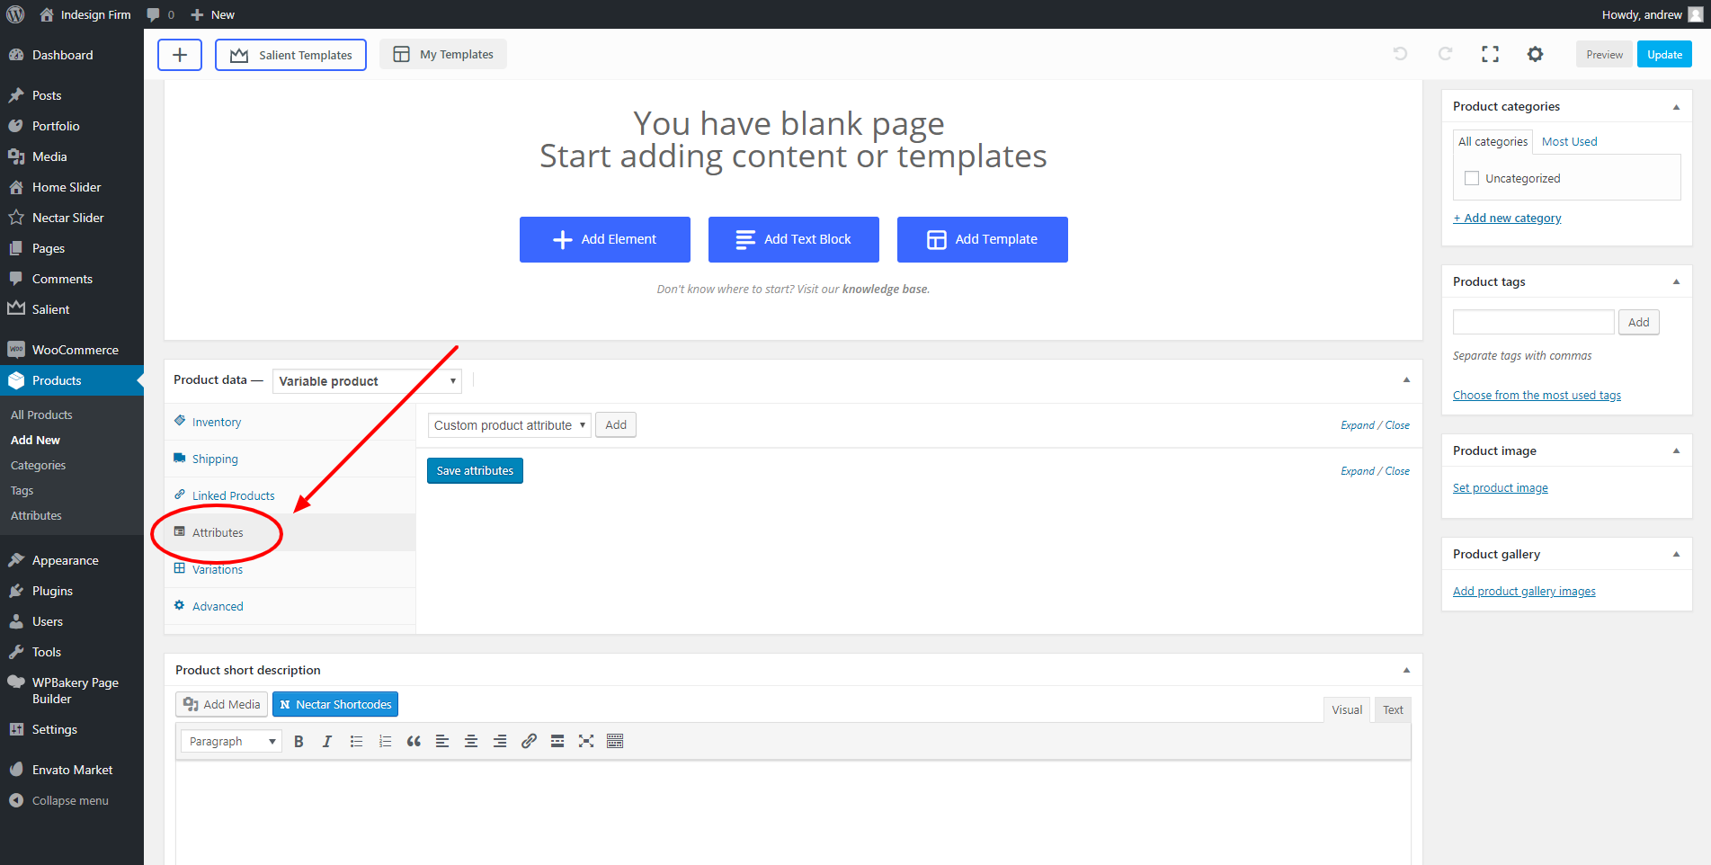Check the Uncategorized category box
The height and width of the screenshot is (865, 1711).
(1472, 178)
